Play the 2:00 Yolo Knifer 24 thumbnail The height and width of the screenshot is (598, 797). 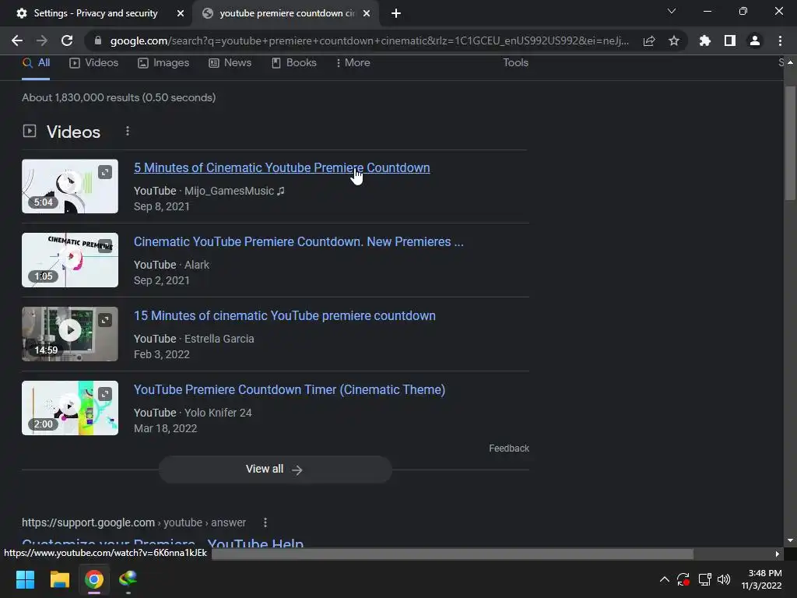70,408
